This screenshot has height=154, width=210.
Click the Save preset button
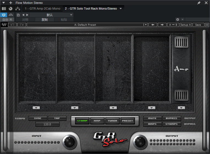(198, 25)
